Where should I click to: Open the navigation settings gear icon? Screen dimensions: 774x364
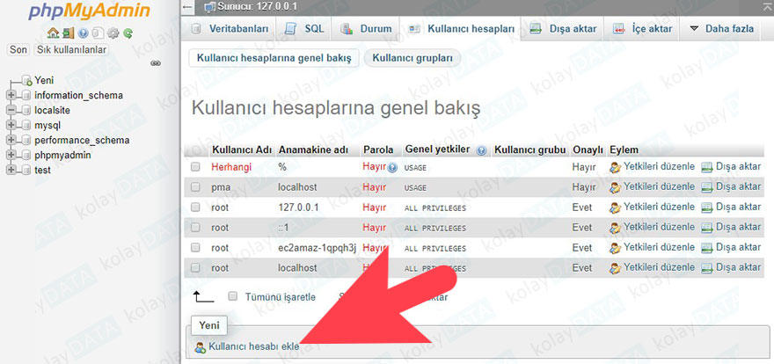coord(113,33)
